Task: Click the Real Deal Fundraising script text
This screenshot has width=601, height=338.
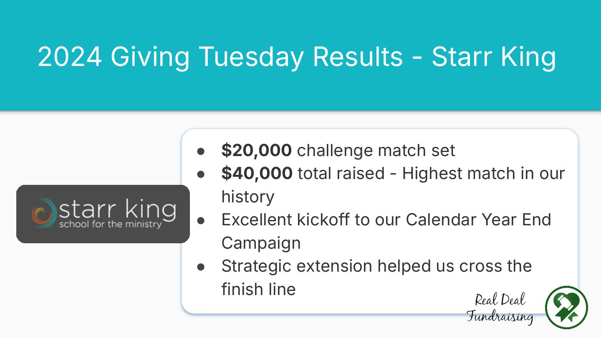Action: point(500,308)
